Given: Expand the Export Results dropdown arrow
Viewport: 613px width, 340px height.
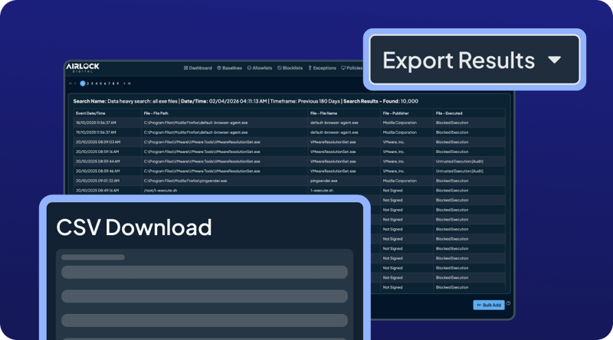Looking at the screenshot, I should [x=554, y=60].
